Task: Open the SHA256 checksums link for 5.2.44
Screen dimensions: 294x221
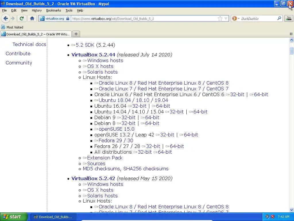Action: (x=146, y=169)
